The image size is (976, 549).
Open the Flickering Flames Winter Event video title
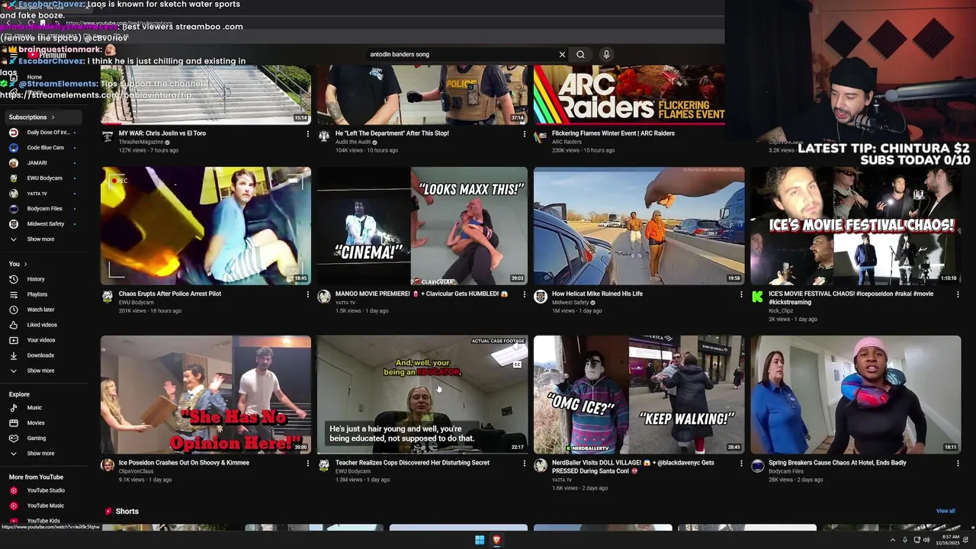click(613, 133)
